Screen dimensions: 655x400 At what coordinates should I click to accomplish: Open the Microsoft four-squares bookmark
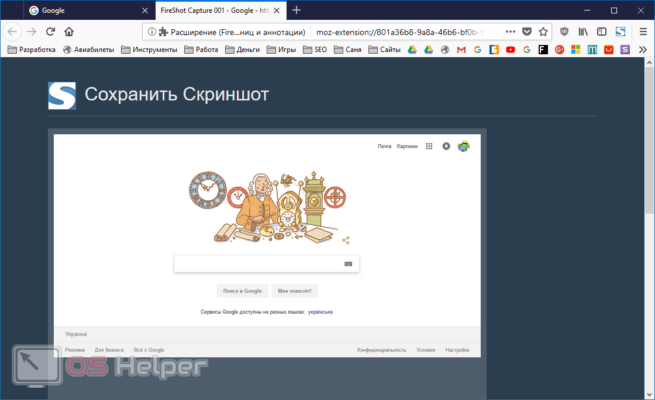(575, 50)
